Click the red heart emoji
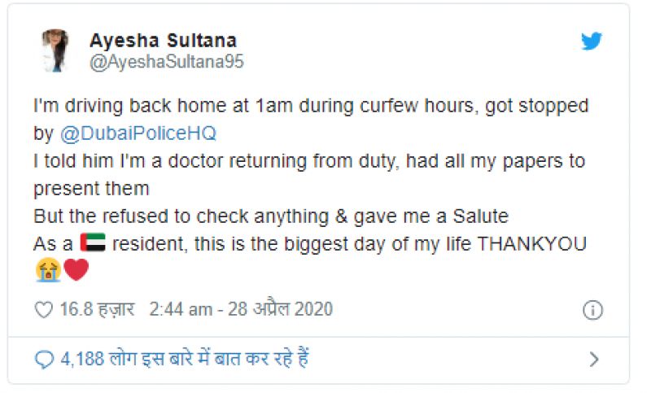The height and width of the screenshot is (393, 651). point(76,270)
